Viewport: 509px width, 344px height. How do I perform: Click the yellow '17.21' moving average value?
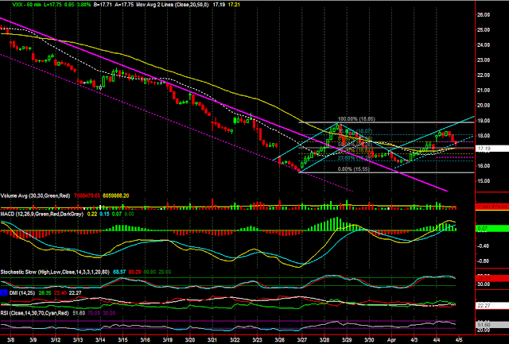(x=234, y=5)
